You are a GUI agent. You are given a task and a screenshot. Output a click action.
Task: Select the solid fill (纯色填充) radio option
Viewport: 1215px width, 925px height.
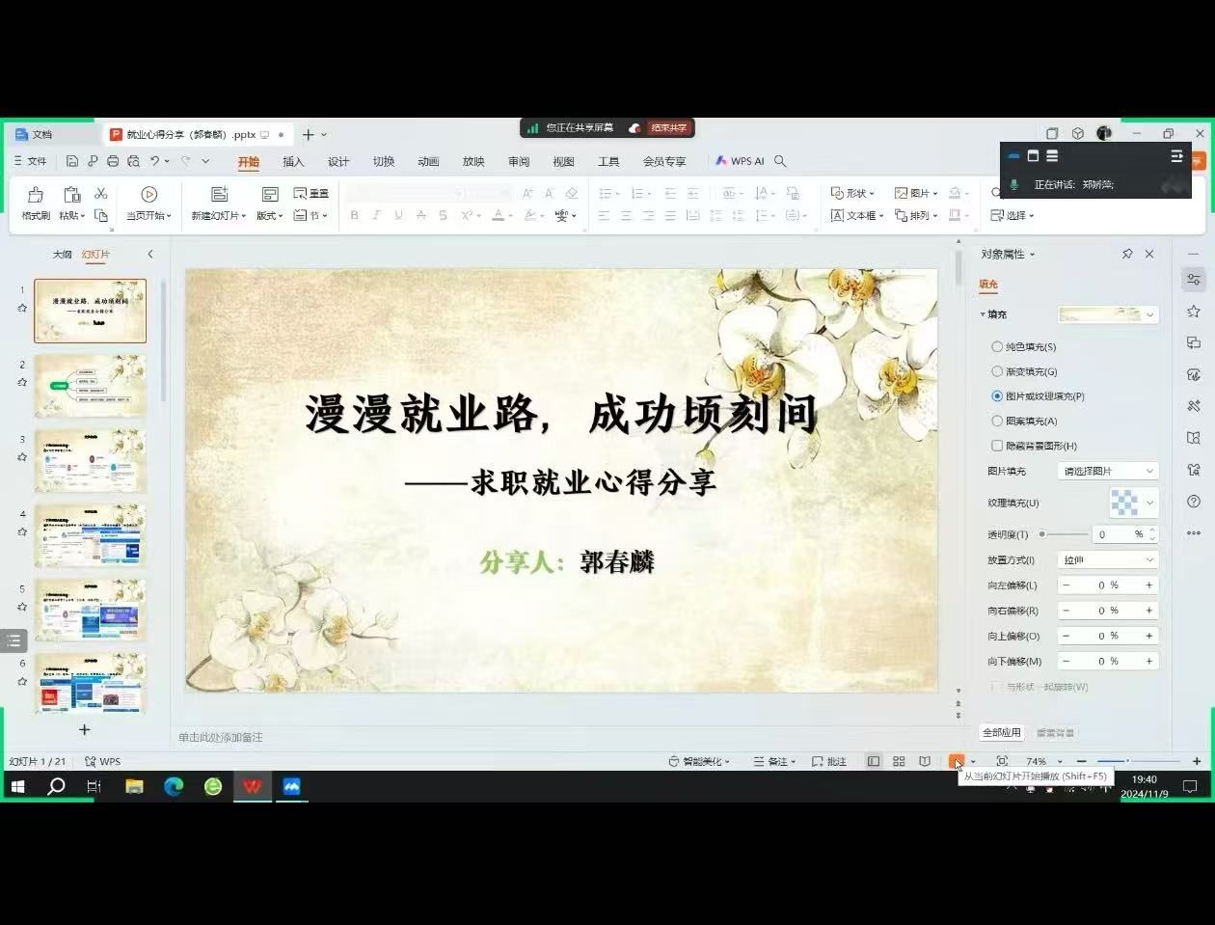(997, 346)
